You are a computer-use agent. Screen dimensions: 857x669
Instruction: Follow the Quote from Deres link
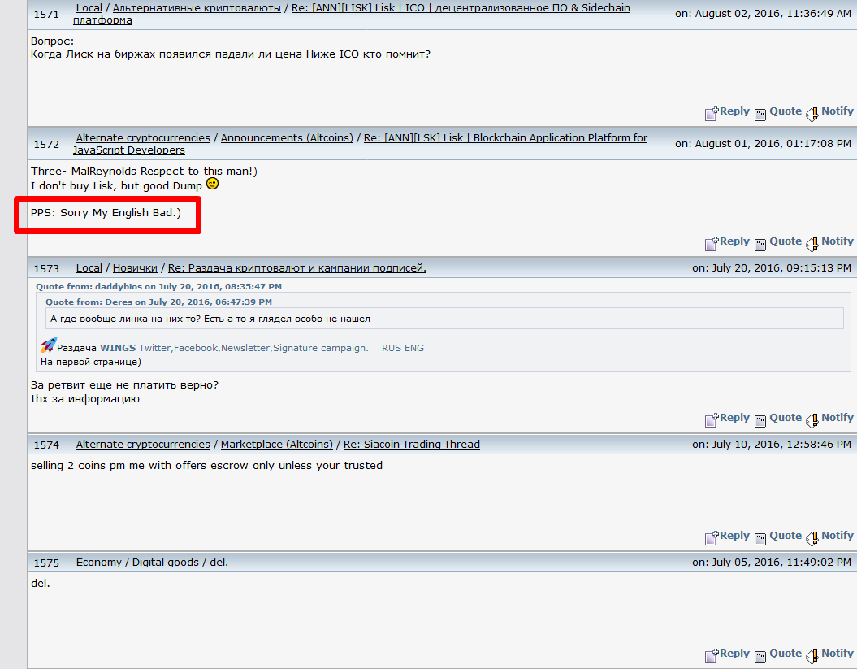pyautogui.click(x=158, y=302)
